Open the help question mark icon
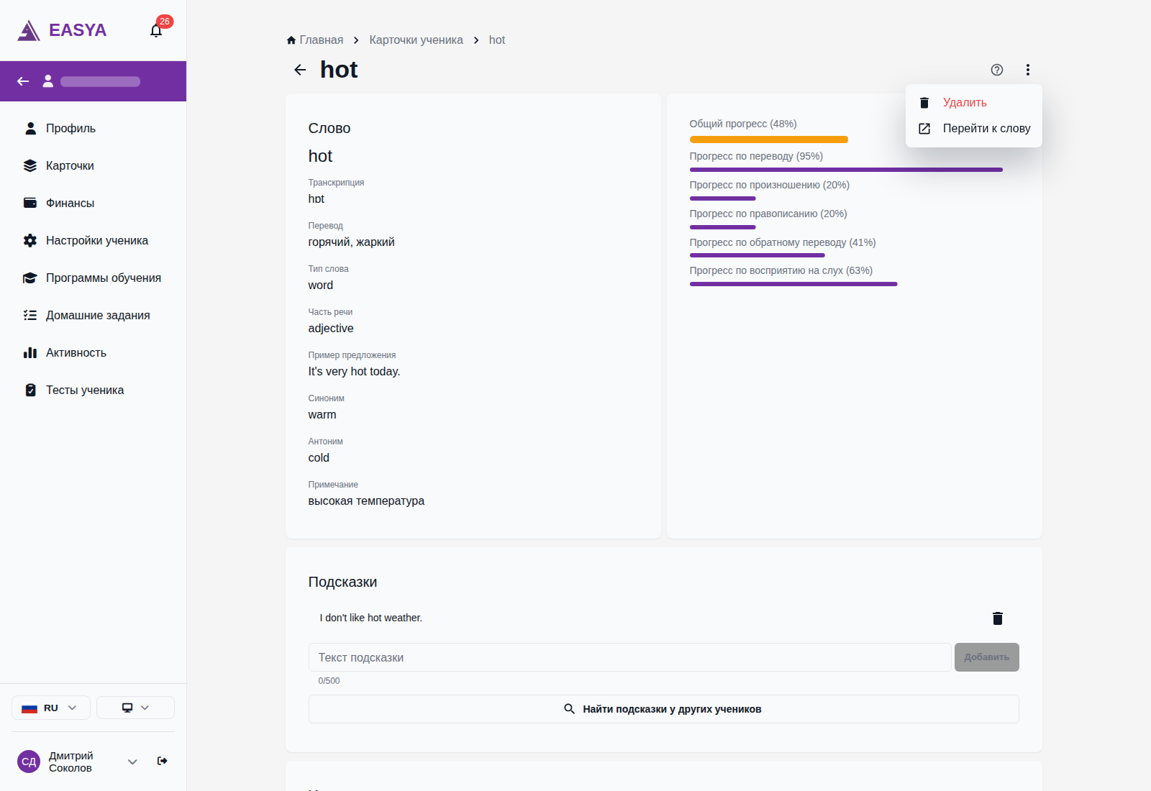The height and width of the screenshot is (791, 1151). (996, 70)
